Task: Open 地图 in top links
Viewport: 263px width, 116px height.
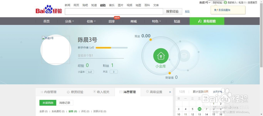Action: click(x=138, y=5)
